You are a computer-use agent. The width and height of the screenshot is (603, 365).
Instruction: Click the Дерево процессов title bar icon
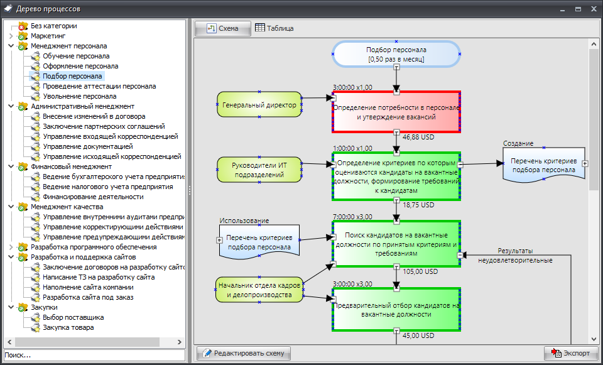click(x=8, y=8)
